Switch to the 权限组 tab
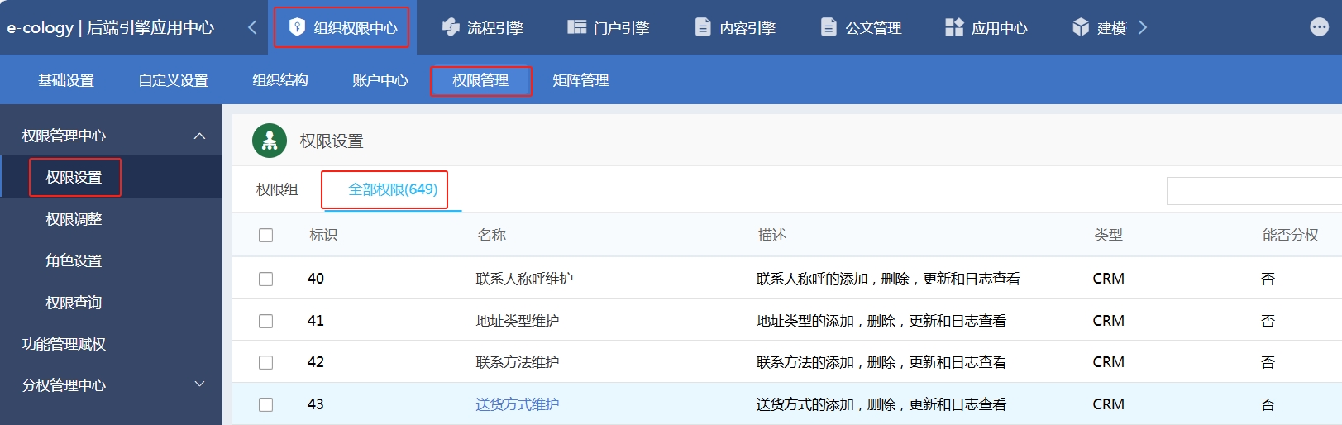The image size is (1342, 425). click(x=277, y=189)
